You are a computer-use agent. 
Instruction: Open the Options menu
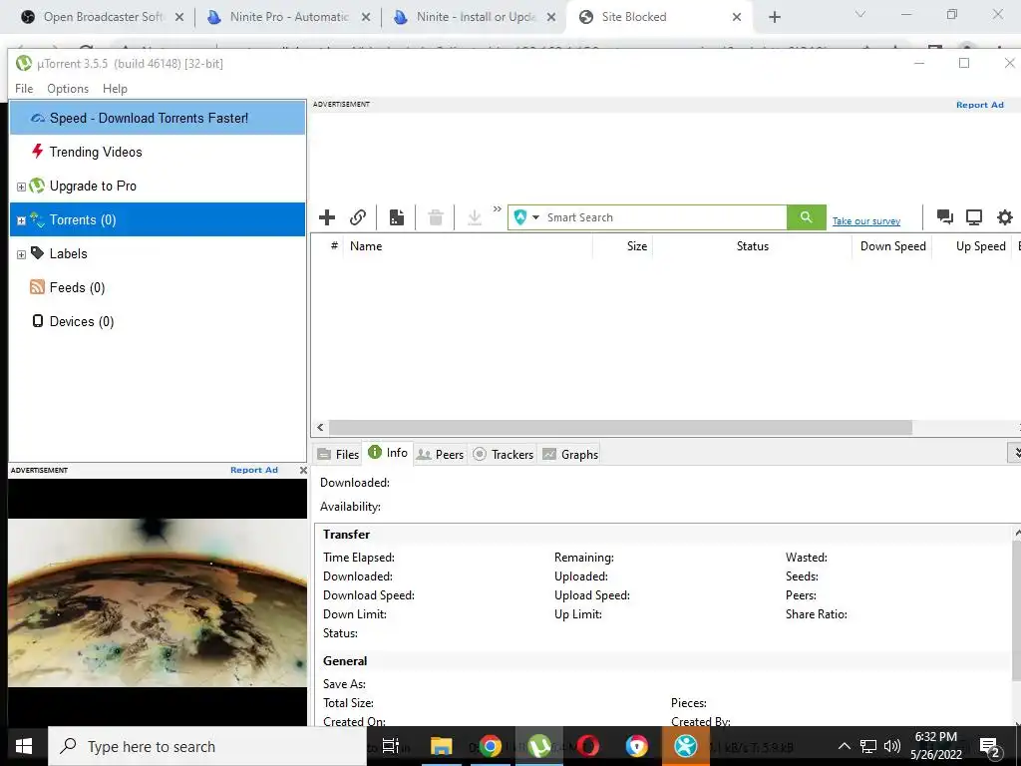point(68,89)
